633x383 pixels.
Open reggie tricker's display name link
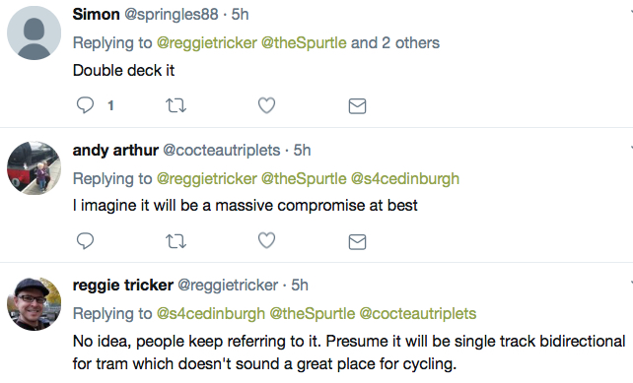pos(123,285)
